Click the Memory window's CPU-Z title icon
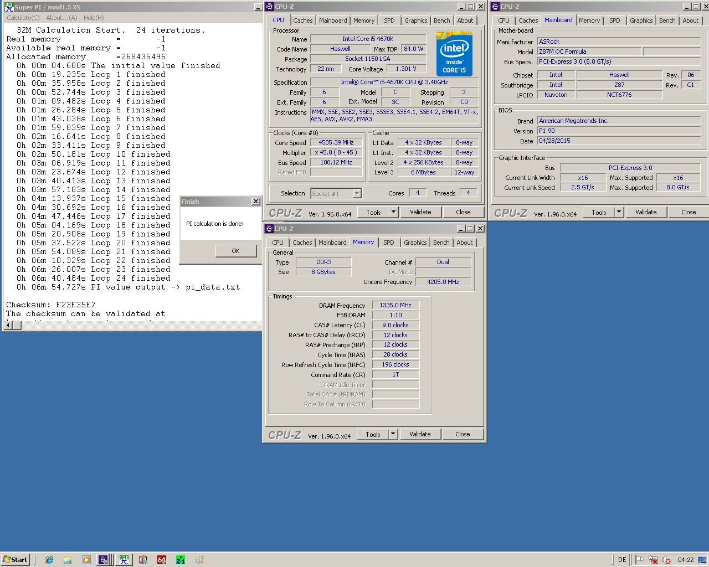 269,229
